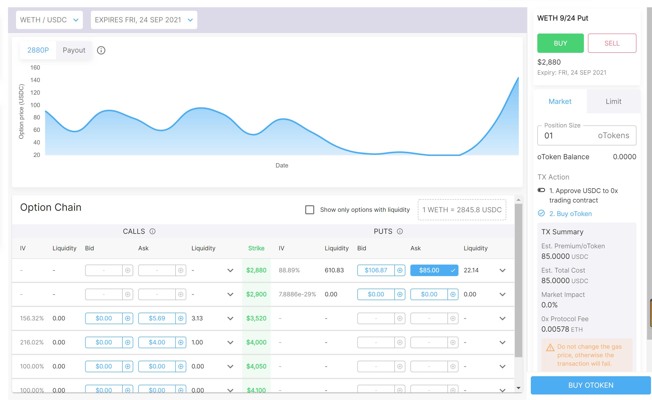Click plus icon next to $106.87 put bid
652x400 pixels.
point(400,270)
